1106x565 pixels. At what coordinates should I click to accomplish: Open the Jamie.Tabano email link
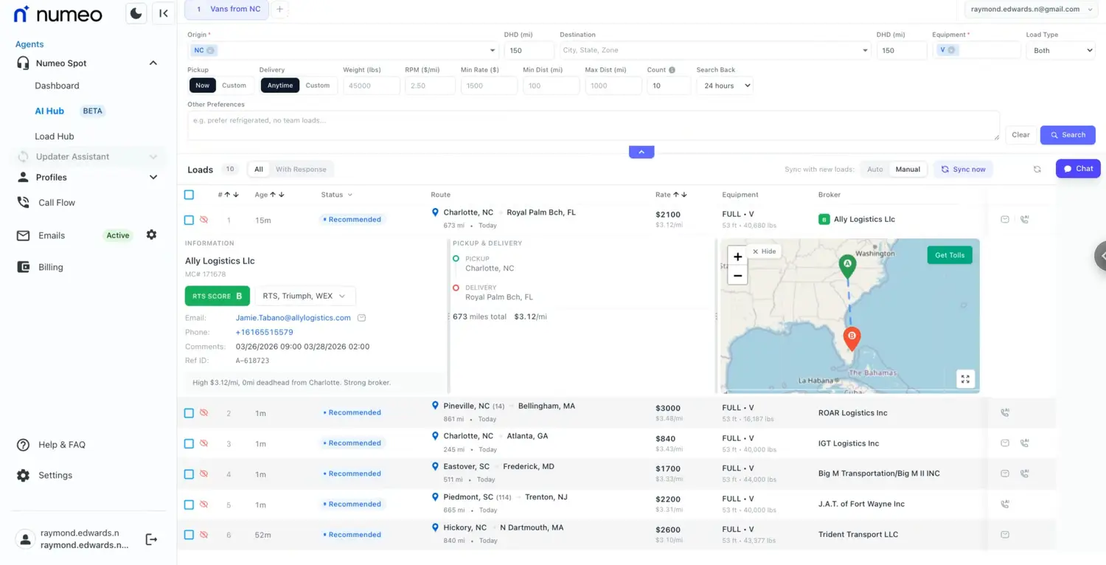coord(293,318)
